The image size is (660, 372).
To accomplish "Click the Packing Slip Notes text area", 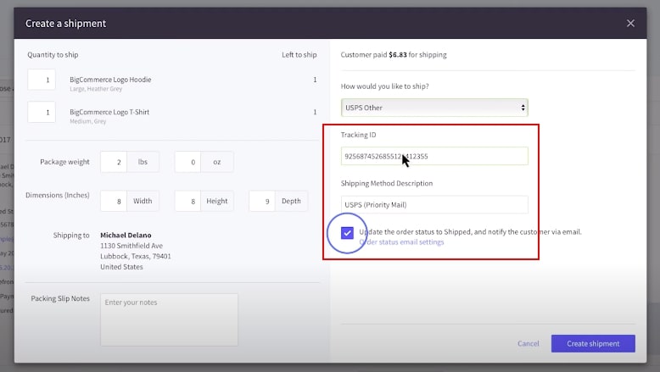I will click(170, 319).
